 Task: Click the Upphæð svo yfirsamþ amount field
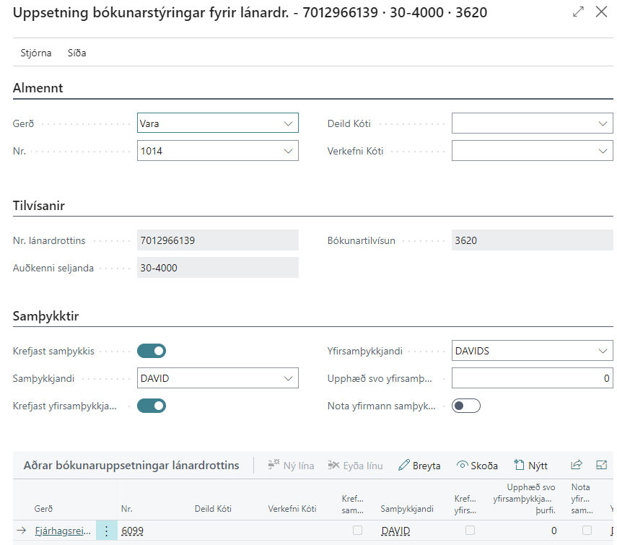pyautogui.click(x=532, y=378)
